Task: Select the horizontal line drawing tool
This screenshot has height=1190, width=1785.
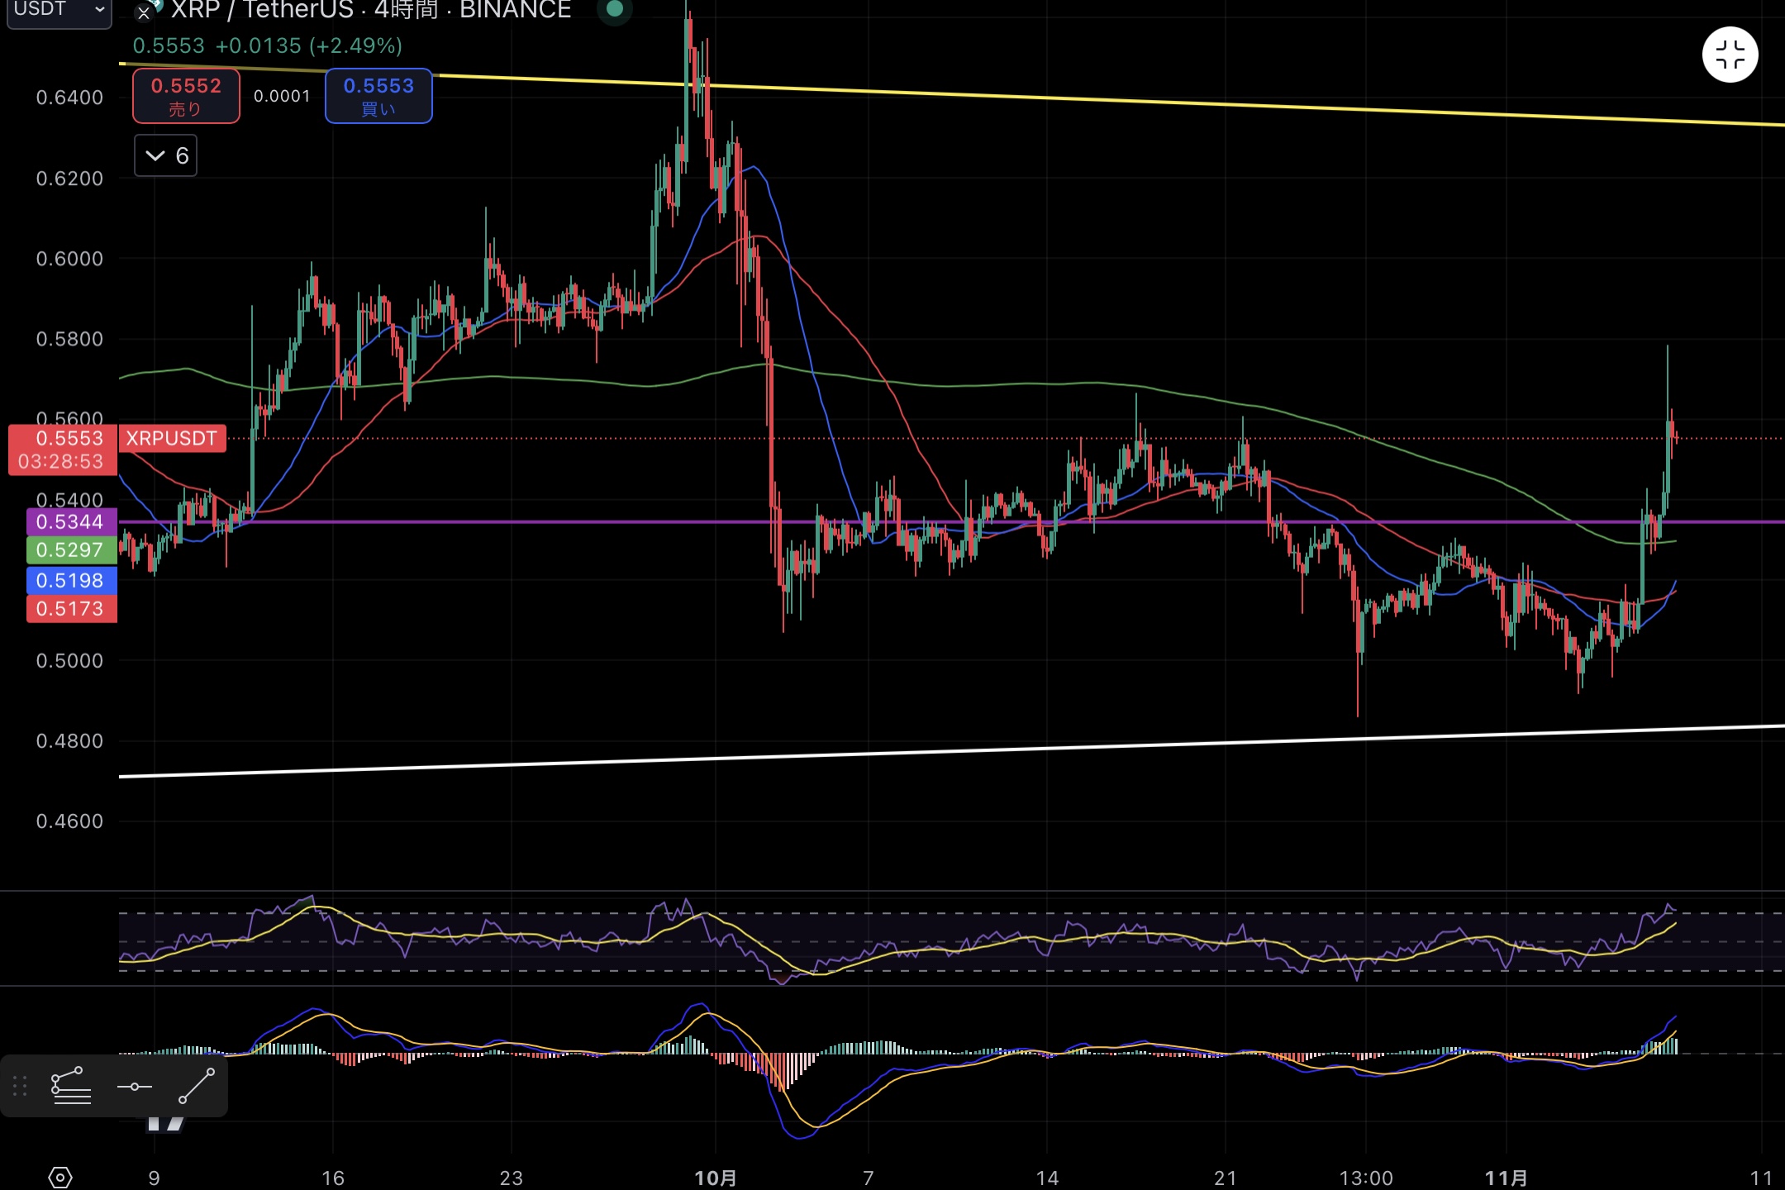Action: click(135, 1087)
